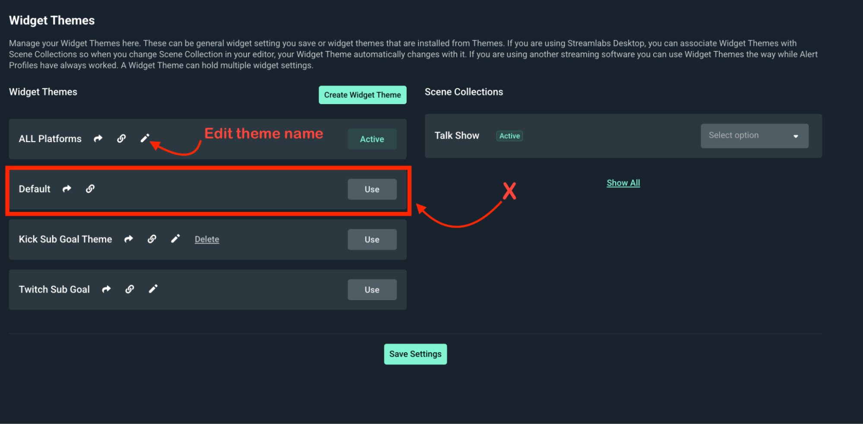Share the Twitch Sub Goal theme
863x424 pixels.
click(106, 289)
